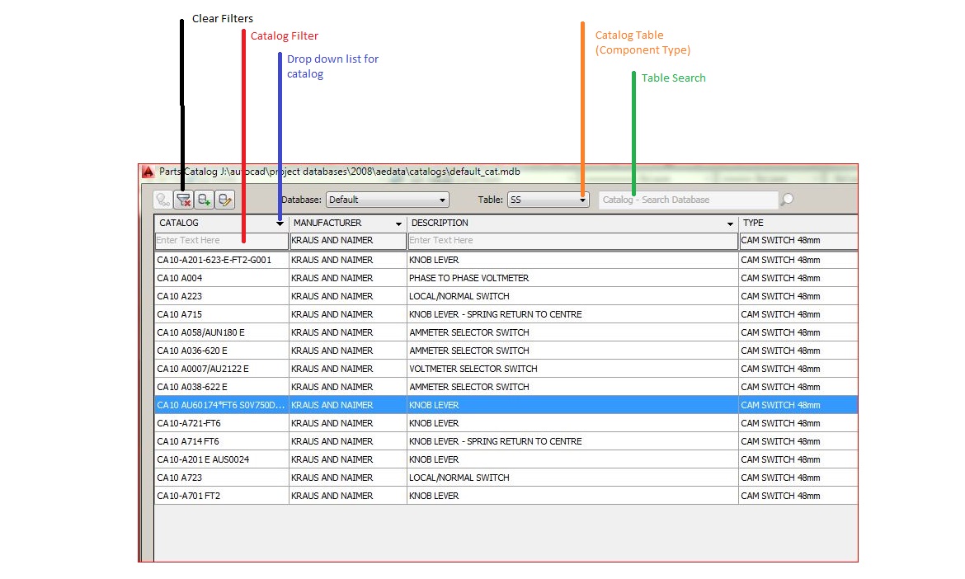The width and height of the screenshot is (965, 579).
Task: Open the Database dropdown set to Default
Action: [387, 200]
